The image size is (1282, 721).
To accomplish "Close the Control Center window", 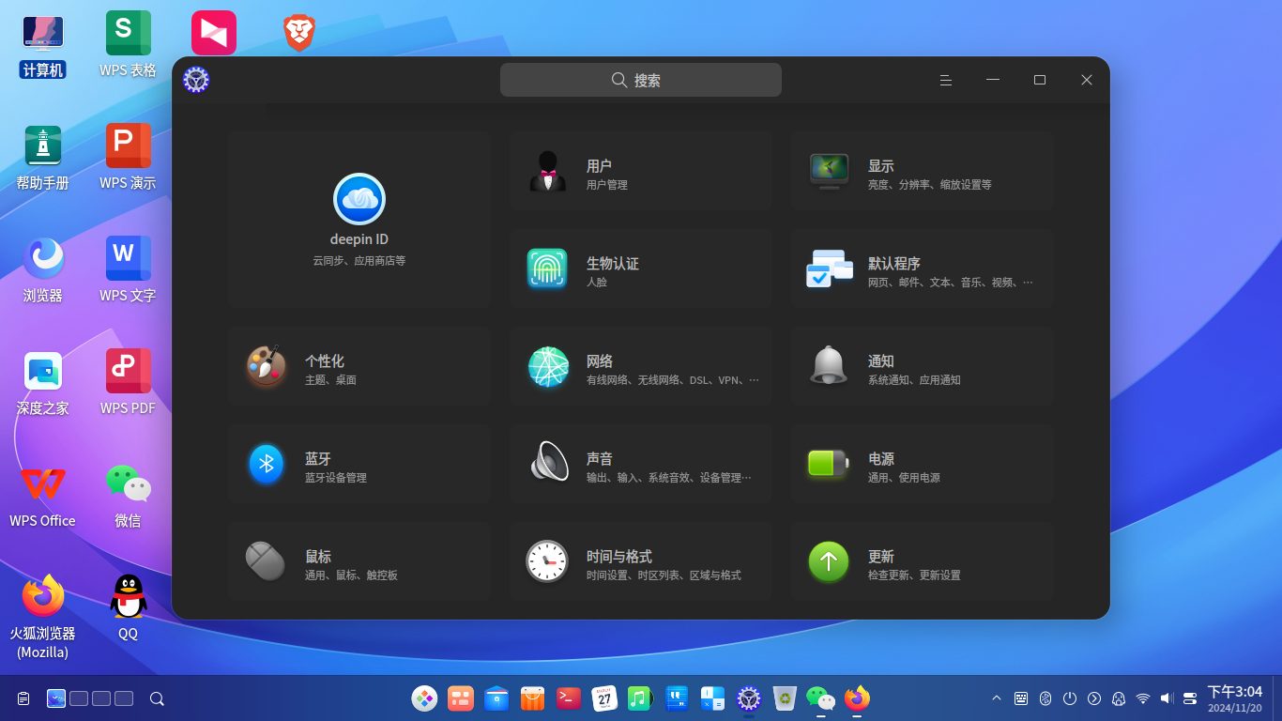I will 1087,80.
